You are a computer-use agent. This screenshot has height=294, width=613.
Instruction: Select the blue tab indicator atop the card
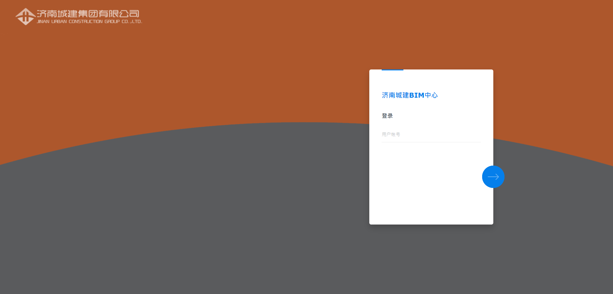[393, 71]
